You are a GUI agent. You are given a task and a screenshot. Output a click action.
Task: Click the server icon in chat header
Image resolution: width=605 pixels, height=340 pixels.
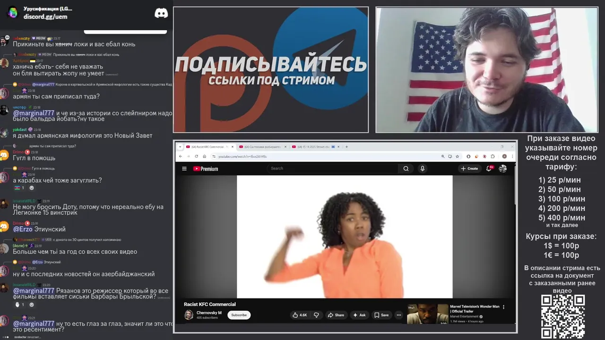click(x=13, y=12)
